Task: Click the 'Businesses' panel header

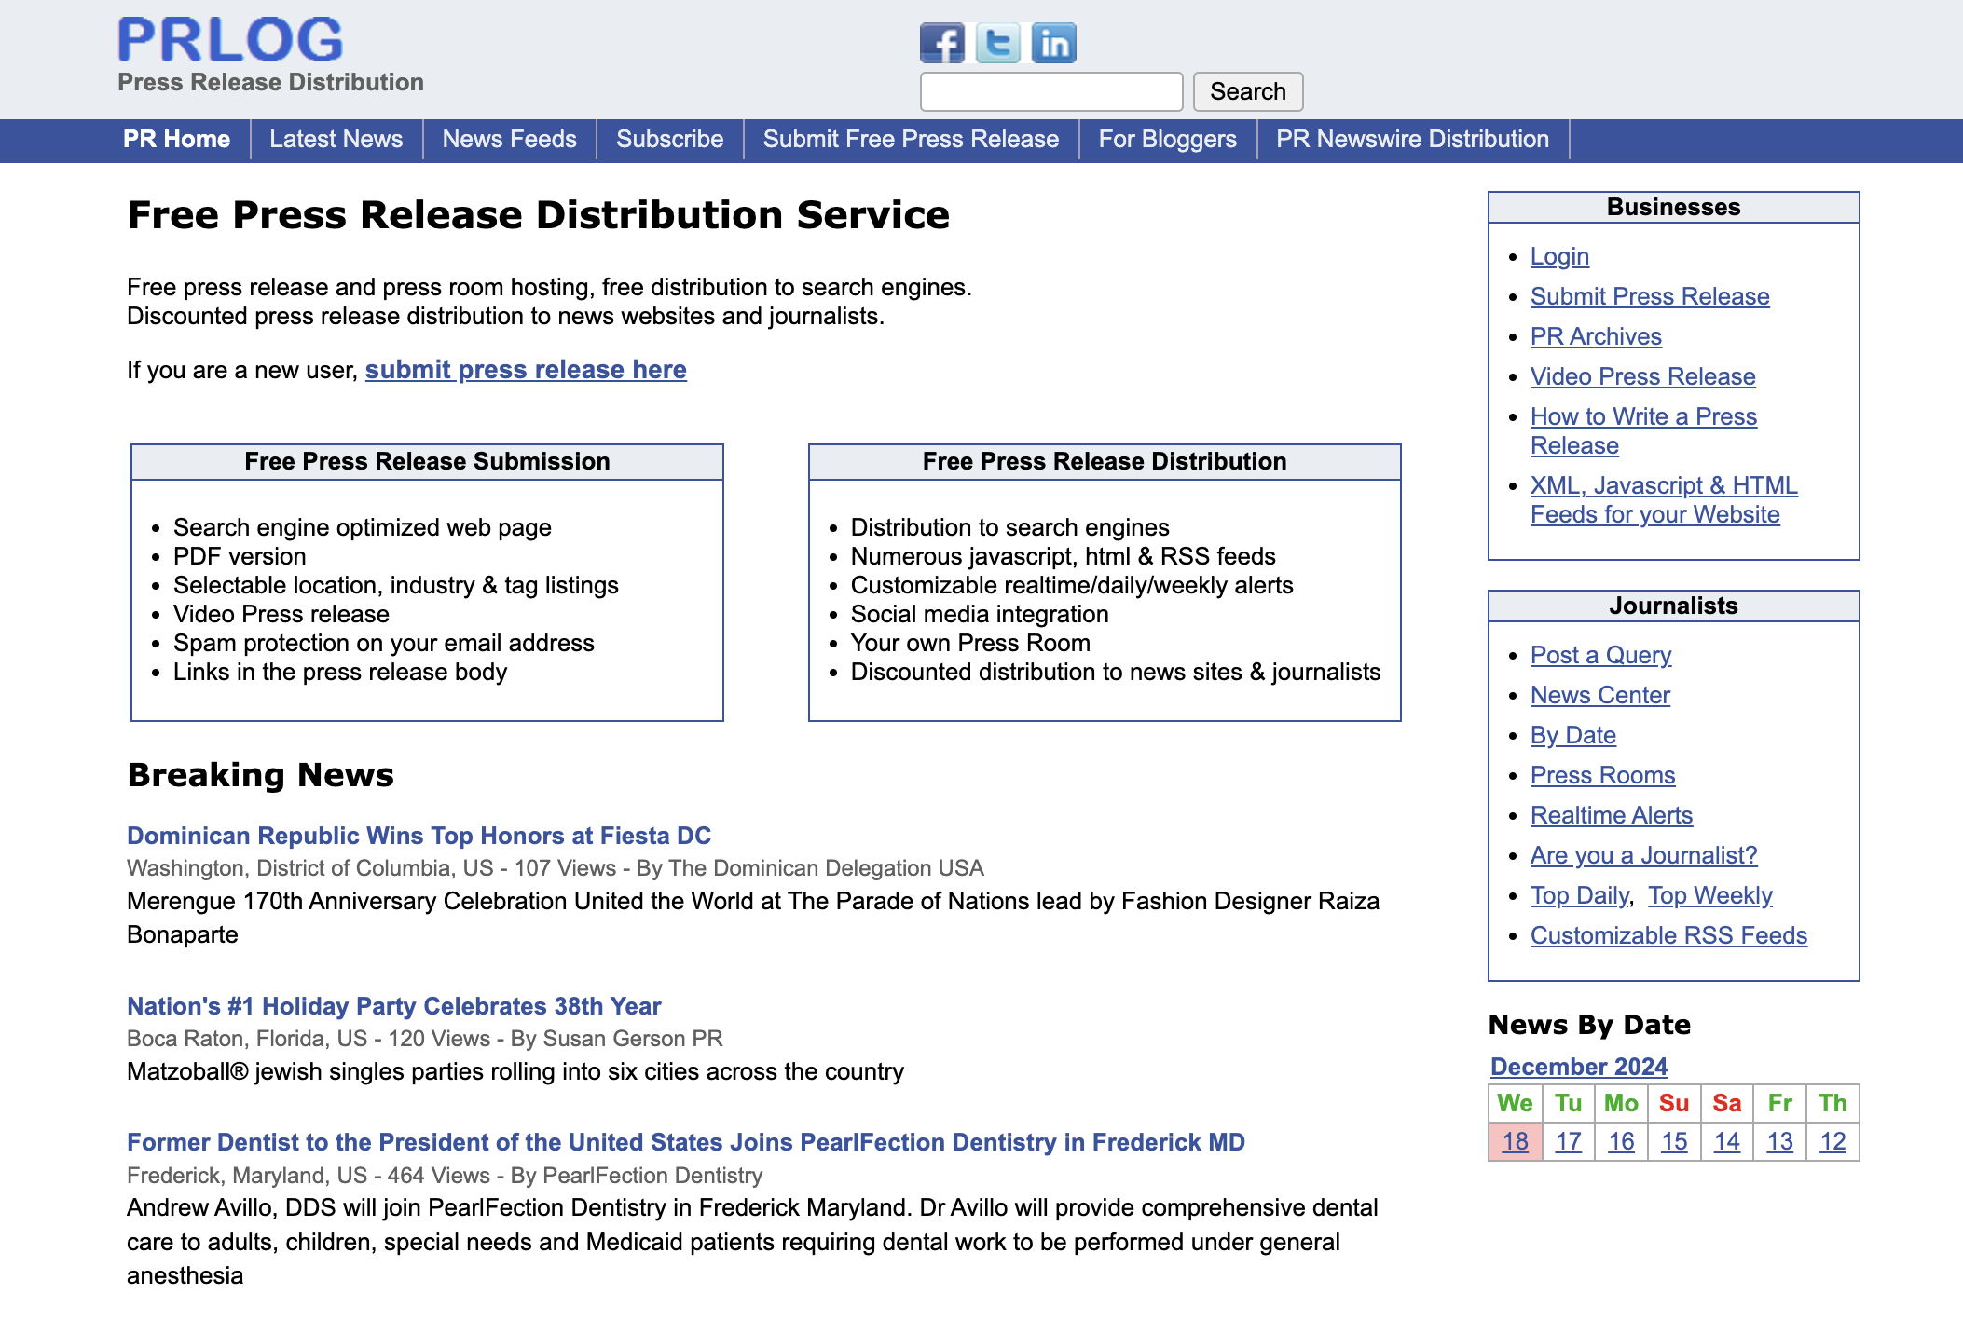Action: tap(1673, 207)
